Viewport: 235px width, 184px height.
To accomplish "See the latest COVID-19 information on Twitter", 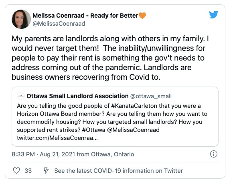I will point(119,171).
